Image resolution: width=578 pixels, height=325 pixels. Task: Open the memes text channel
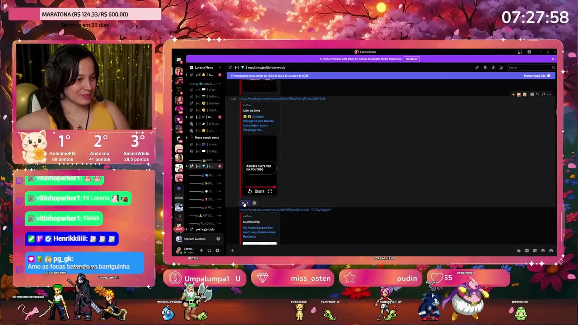pos(205,103)
